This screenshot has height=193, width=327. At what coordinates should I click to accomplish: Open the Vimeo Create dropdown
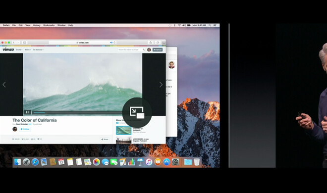pos(19,50)
